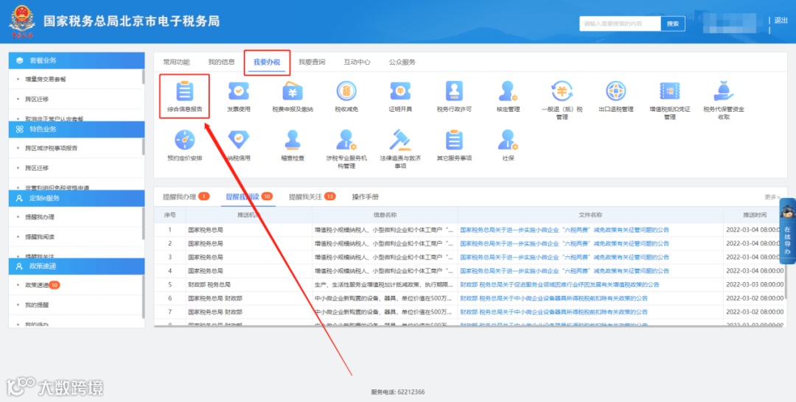This screenshot has height=402, width=796.
Task: Switch to the 我的信息 tab
Action: (221, 62)
